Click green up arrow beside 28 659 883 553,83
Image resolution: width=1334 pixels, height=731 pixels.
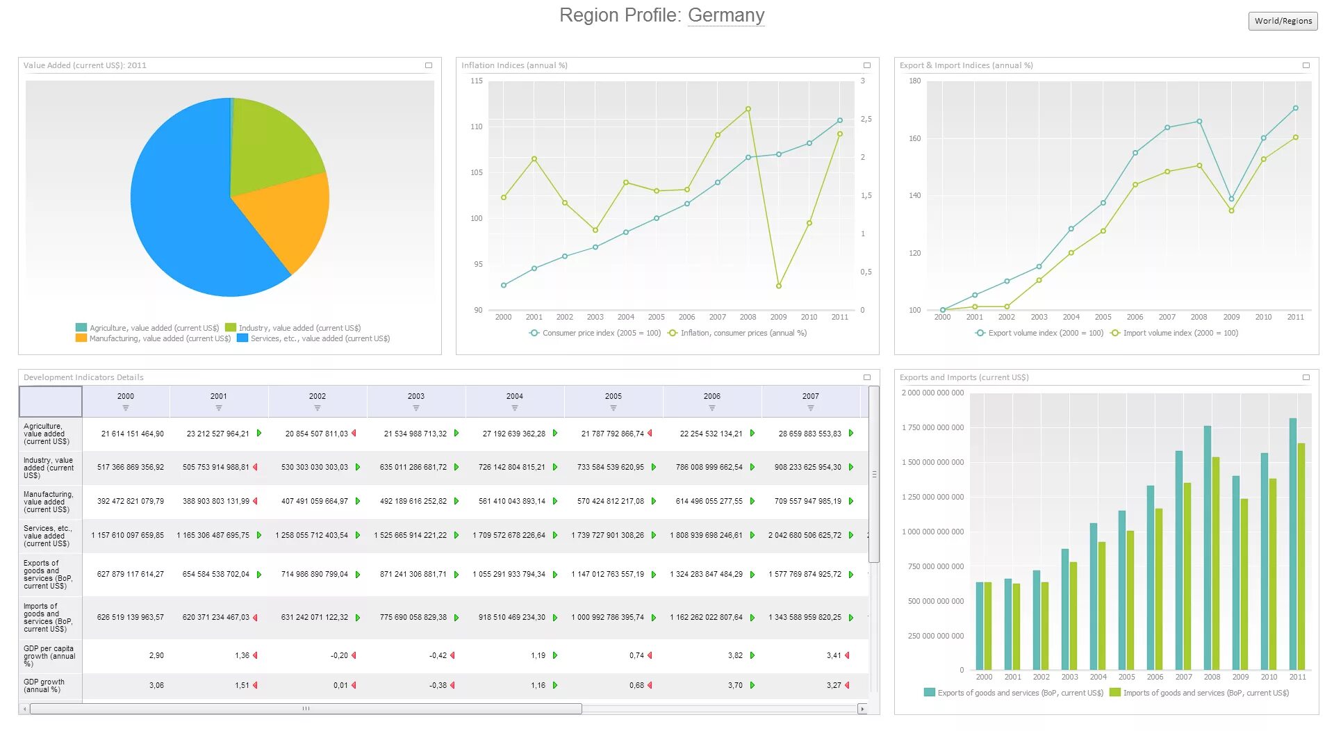point(851,433)
